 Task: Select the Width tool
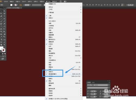(x=1, y=29)
